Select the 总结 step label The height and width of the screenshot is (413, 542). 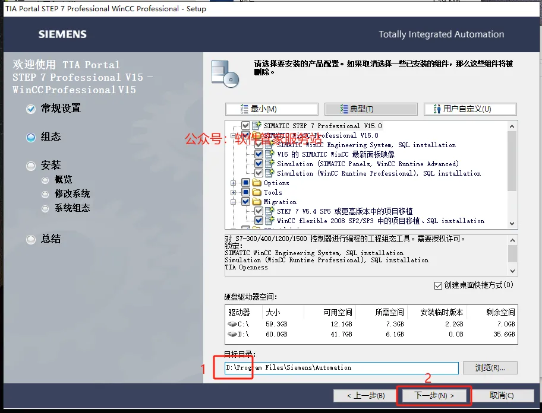tap(51, 239)
